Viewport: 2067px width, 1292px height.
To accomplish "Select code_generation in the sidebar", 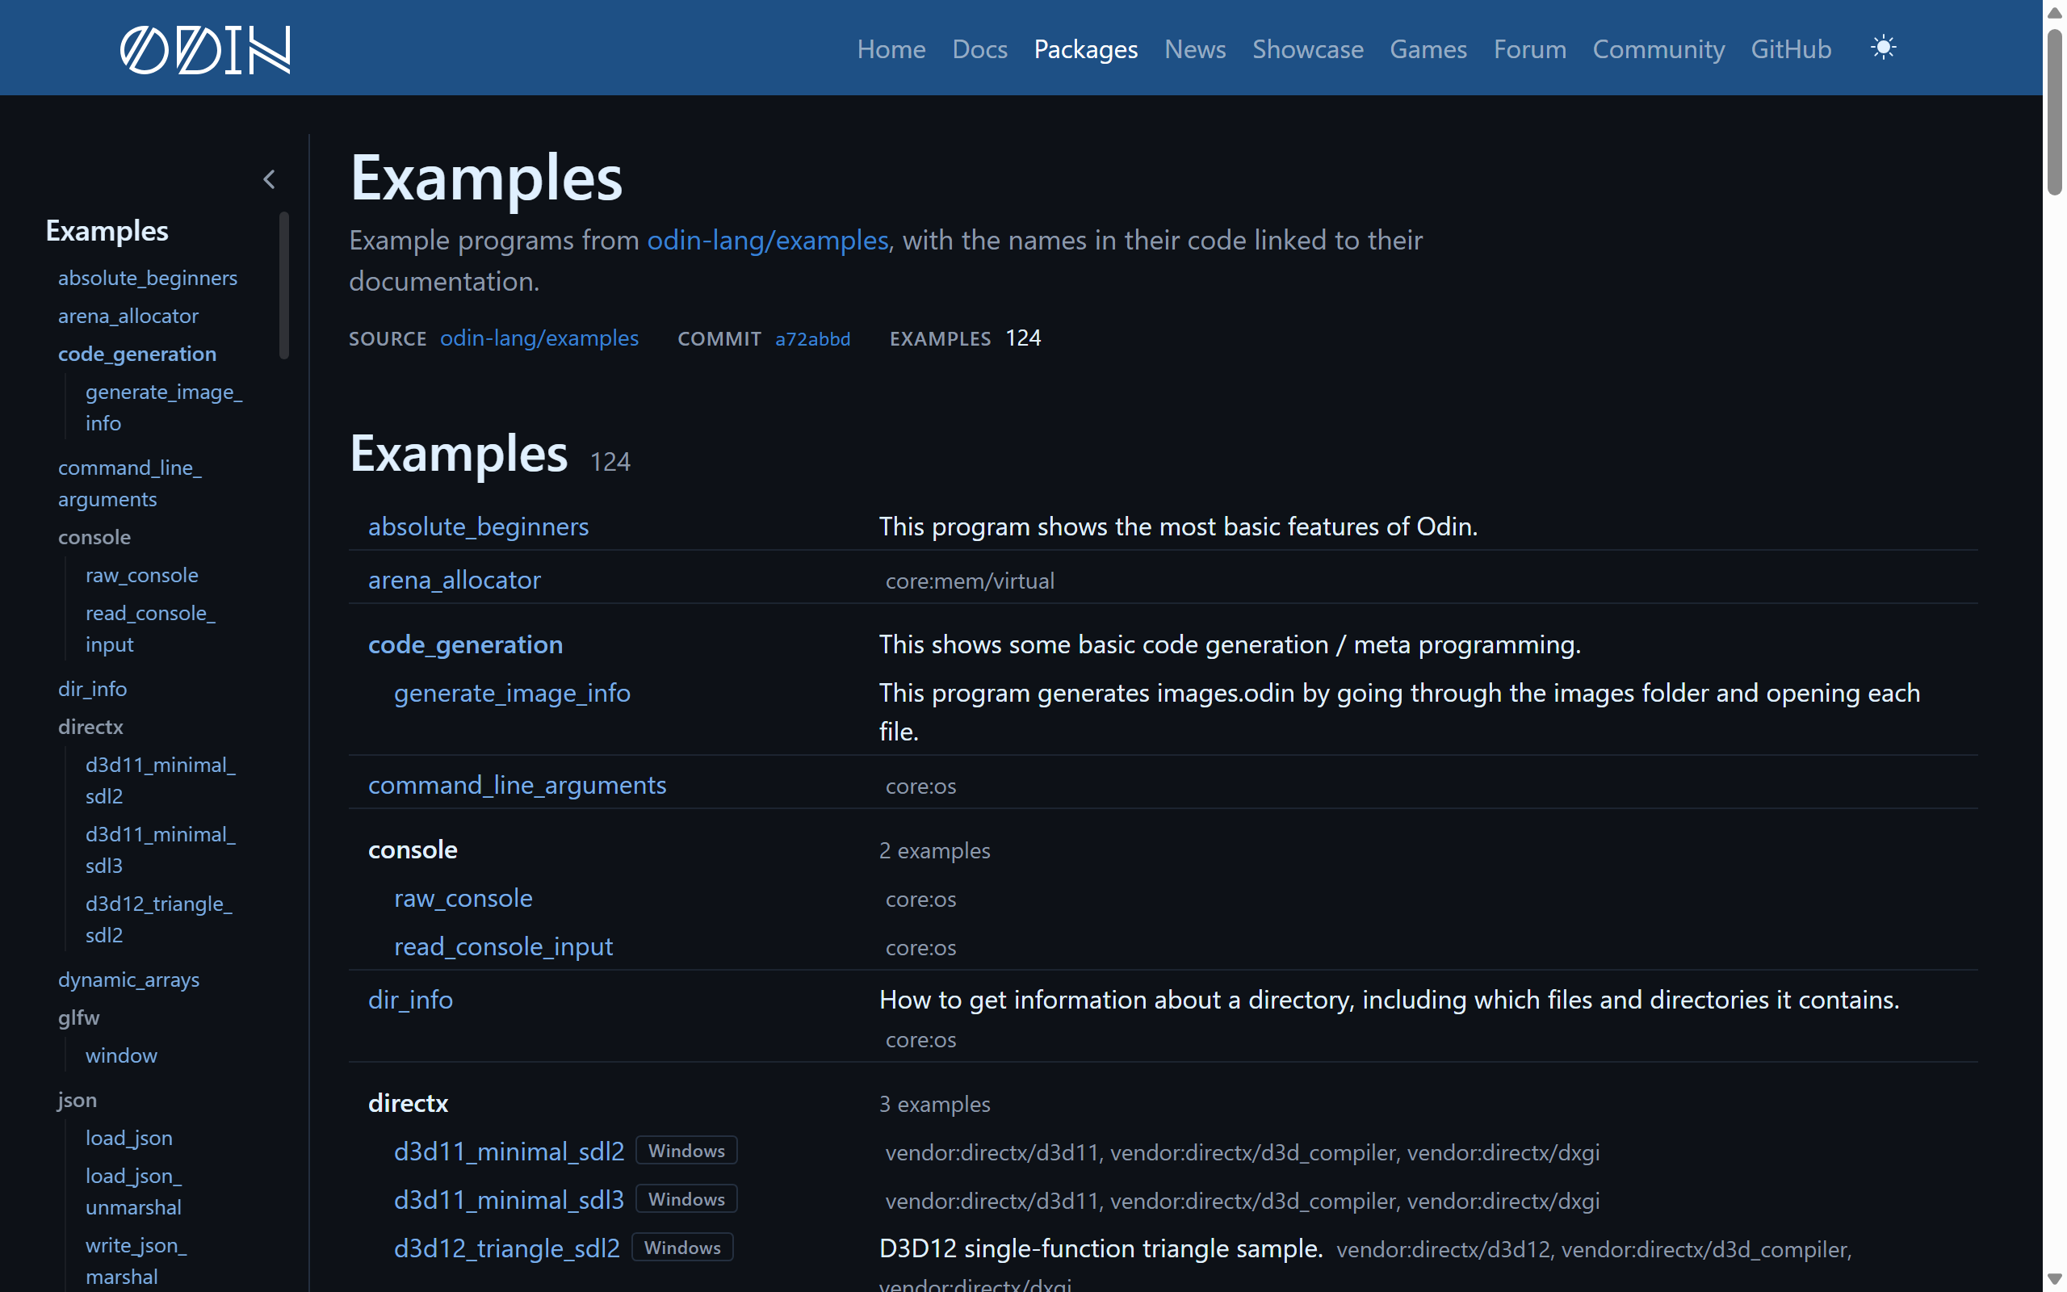I will (x=137, y=354).
